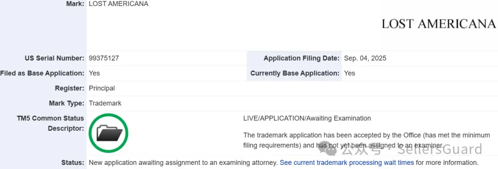Click the US Serial Number label

click(54, 58)
